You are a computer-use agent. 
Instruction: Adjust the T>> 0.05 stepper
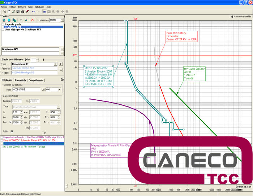point(59,117)
